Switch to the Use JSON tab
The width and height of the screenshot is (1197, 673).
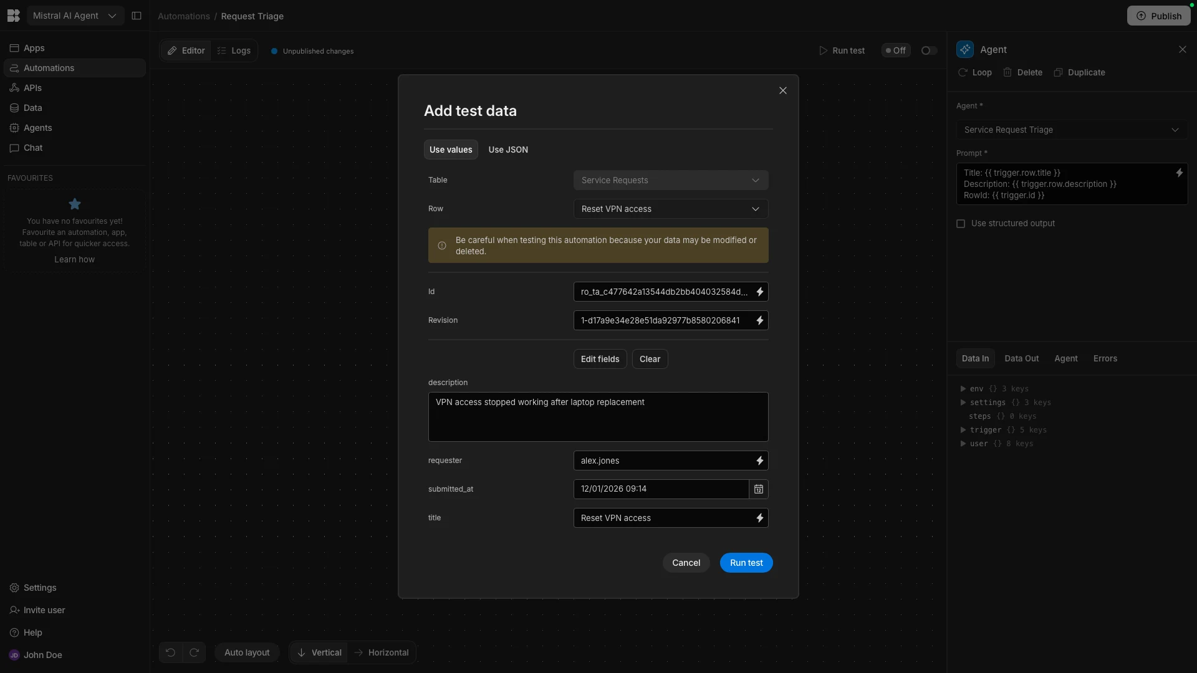(x=508, y=150)
